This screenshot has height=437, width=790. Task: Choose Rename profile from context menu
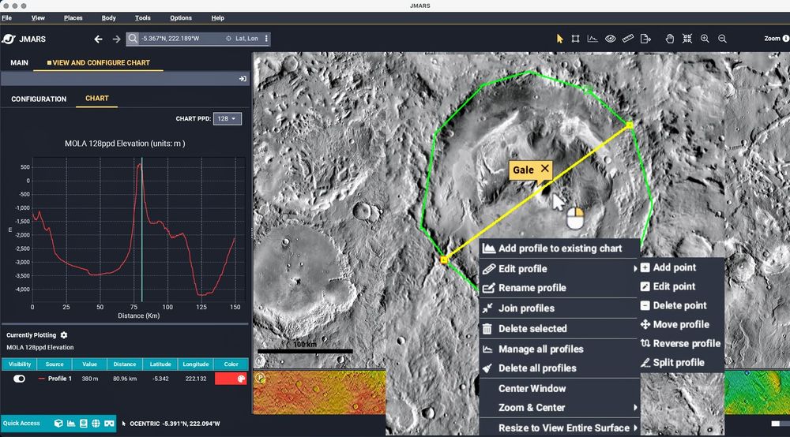[x=559, y=288]
